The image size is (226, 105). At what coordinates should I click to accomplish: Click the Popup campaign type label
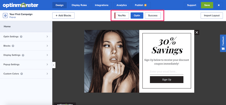pos(12,17)
